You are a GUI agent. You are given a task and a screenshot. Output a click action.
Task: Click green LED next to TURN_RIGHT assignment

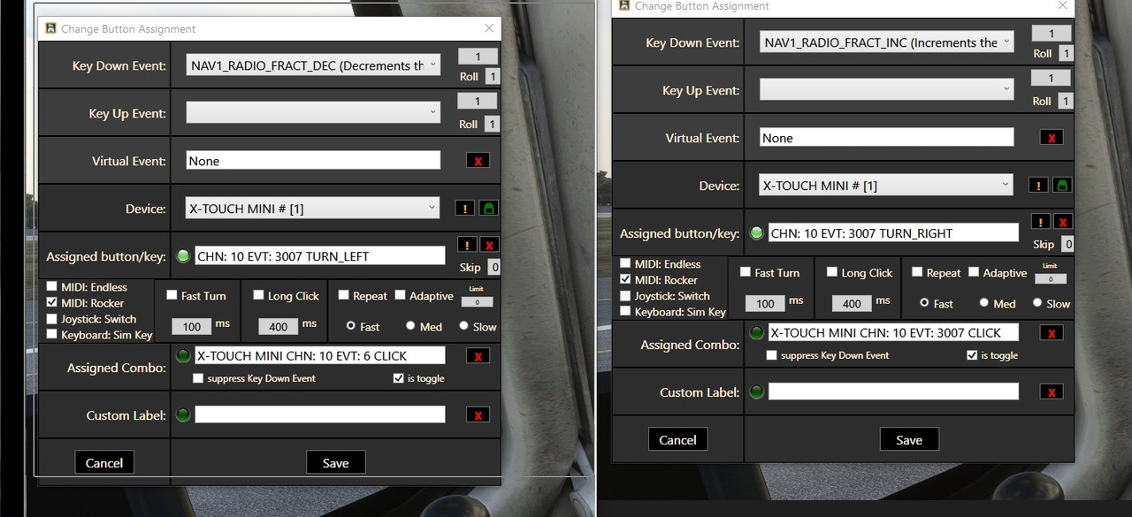757,233
